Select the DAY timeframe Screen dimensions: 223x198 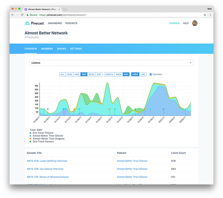[99, 74]
